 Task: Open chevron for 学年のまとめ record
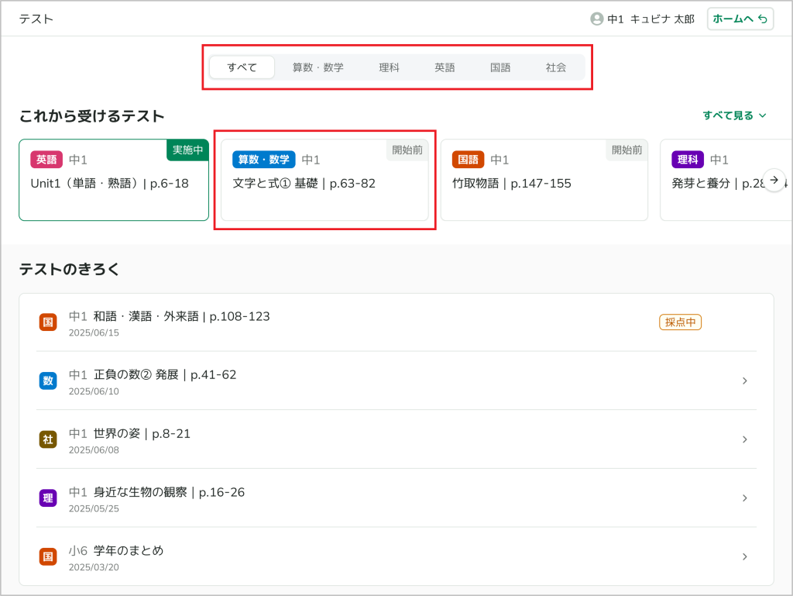744,557
